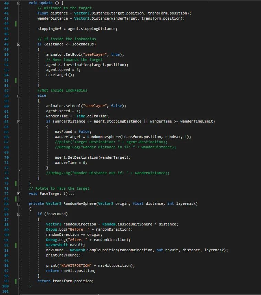The width and height of the screenshot is (261, 295).
Task: Collapse the else block on line 58
Action: 19,96
